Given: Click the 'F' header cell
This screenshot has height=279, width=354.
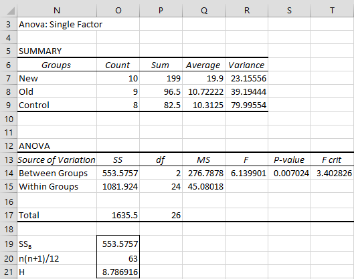Looking at the screenshot, I should coord(246,160).
